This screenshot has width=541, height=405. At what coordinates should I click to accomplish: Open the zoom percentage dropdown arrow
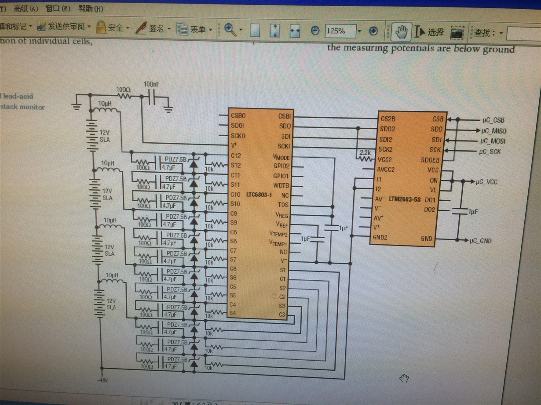(359, 31)
